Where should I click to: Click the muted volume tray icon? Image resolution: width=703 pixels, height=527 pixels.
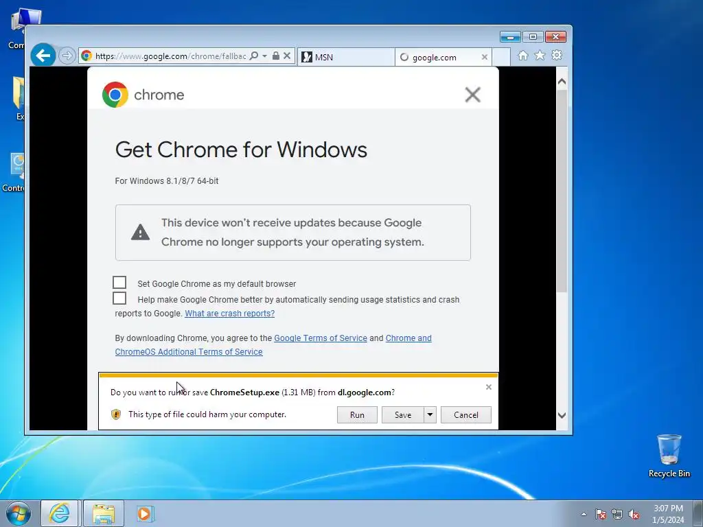pyautogui.click(x=634, y=514)
